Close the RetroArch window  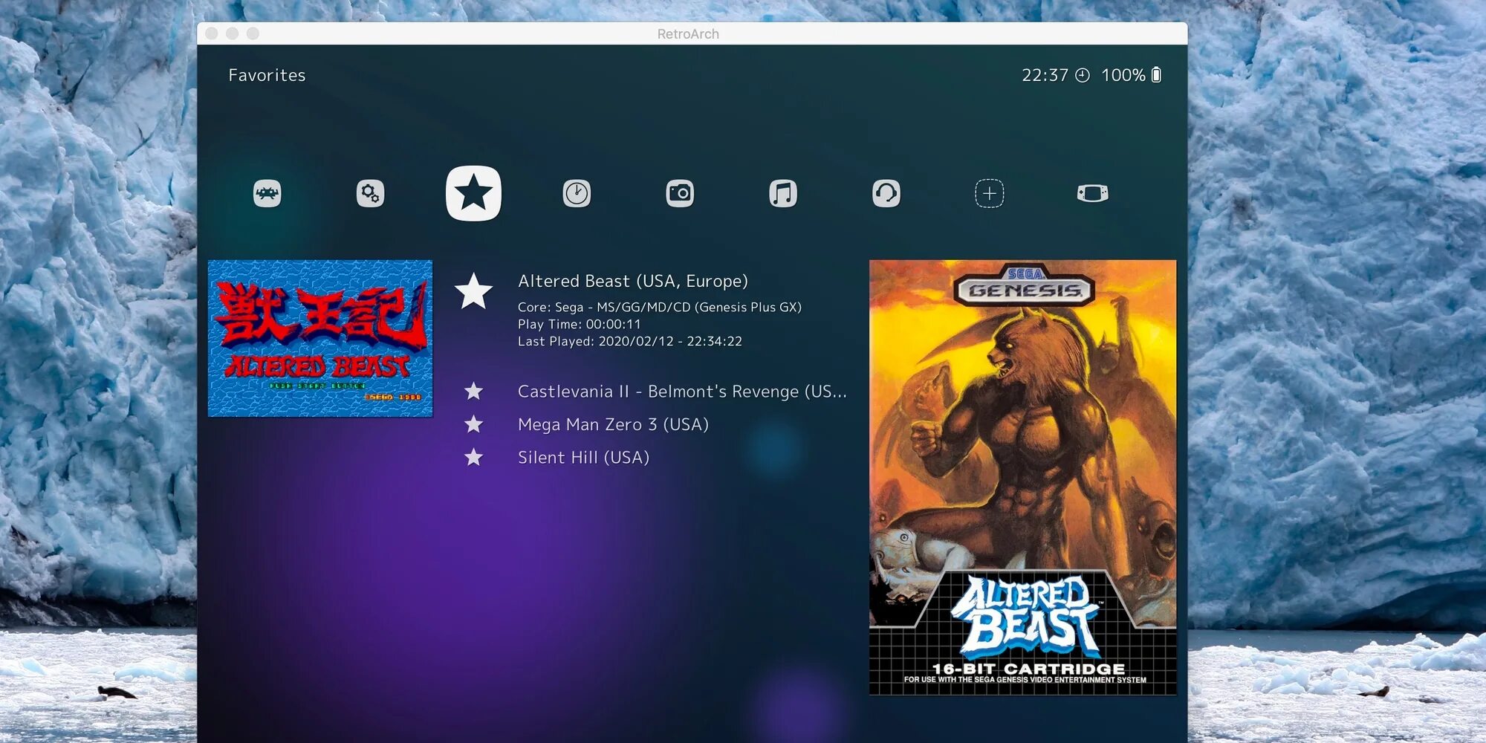(212, 33)
